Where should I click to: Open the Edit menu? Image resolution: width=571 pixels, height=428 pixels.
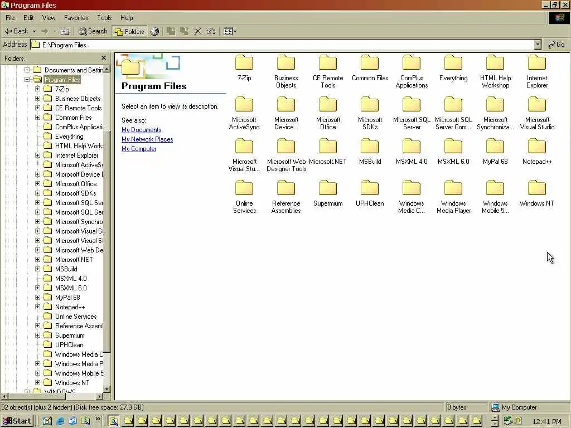(28, 17)
